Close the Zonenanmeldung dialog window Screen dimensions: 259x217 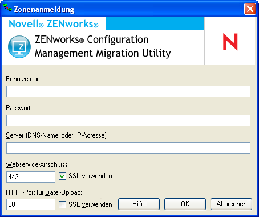[250, 9]
